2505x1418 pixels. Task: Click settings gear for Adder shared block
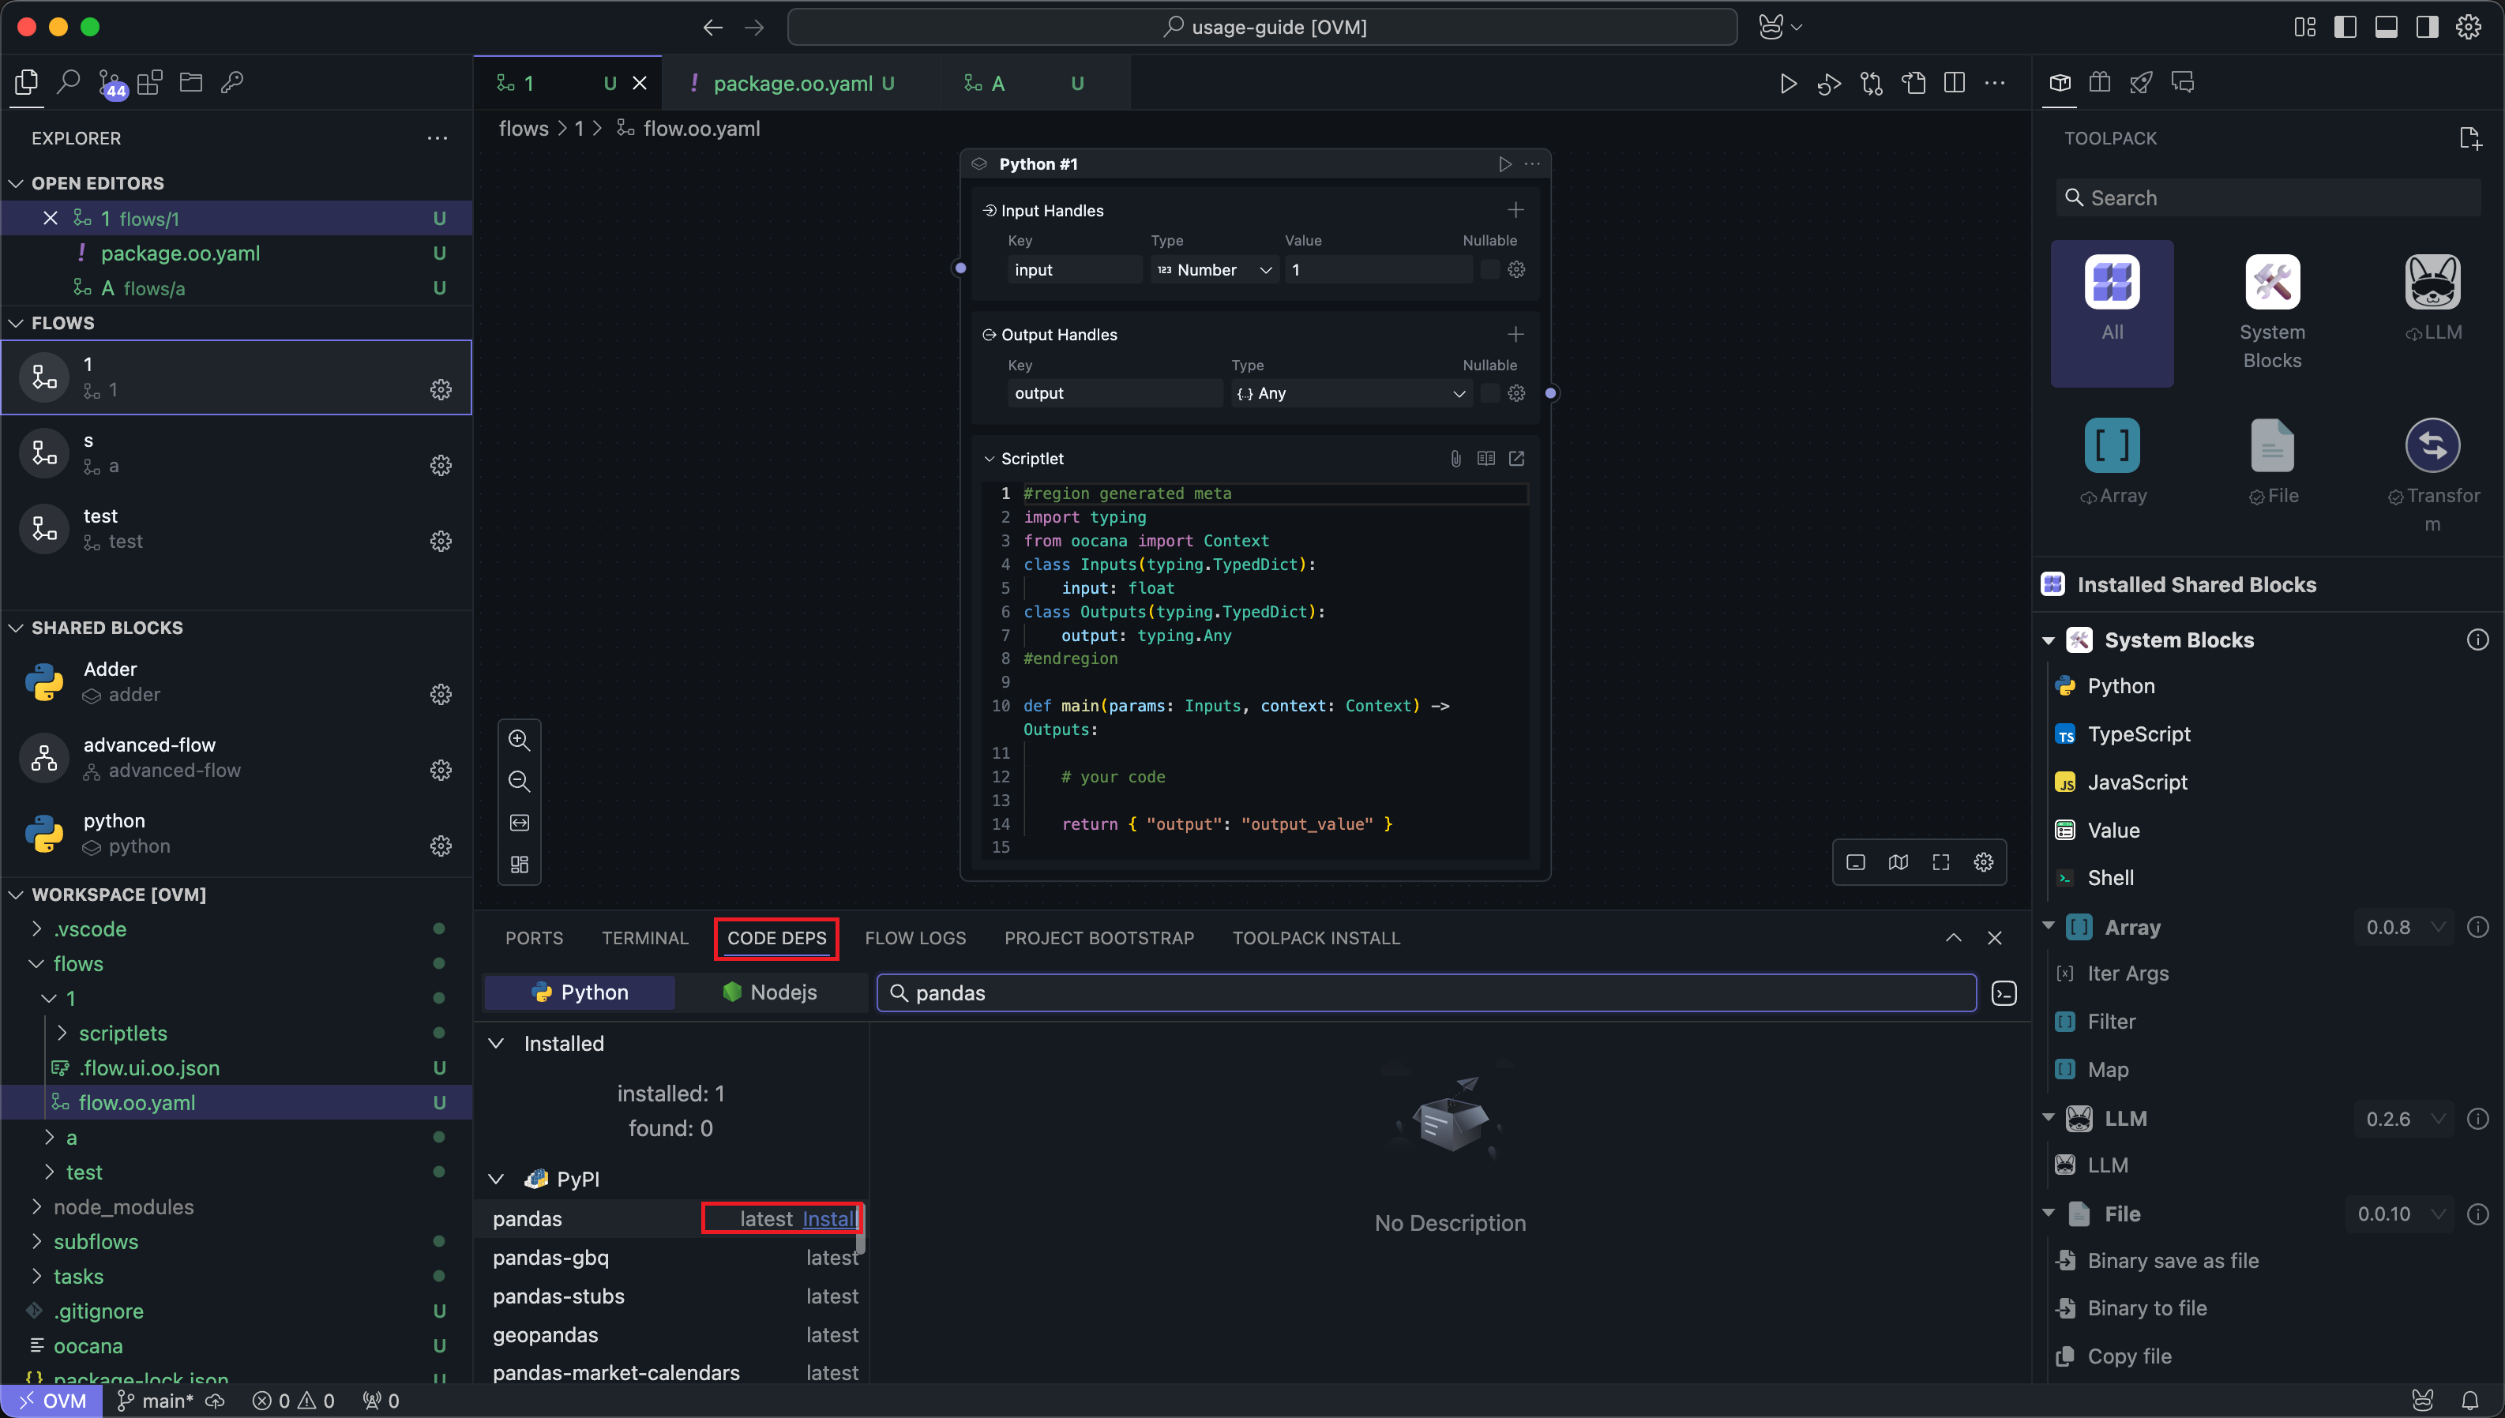tap(440, 694)
